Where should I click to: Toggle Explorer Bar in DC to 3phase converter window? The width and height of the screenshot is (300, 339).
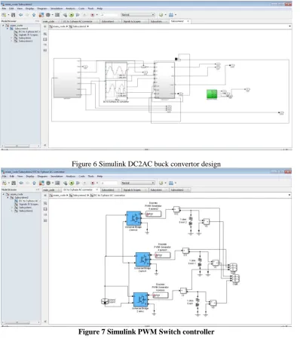tap(45, 196)
